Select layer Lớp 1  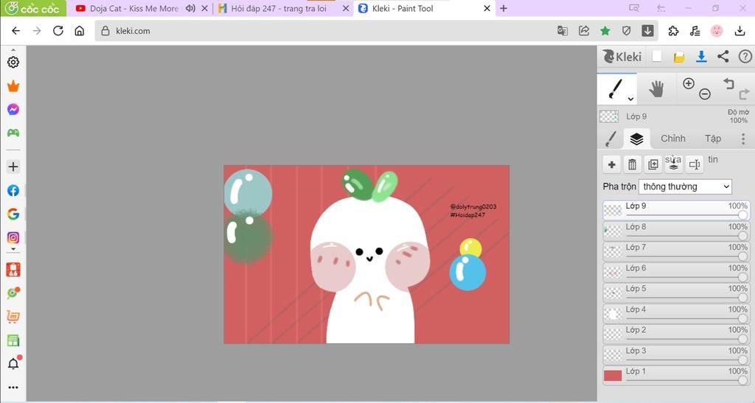[676, 376]
